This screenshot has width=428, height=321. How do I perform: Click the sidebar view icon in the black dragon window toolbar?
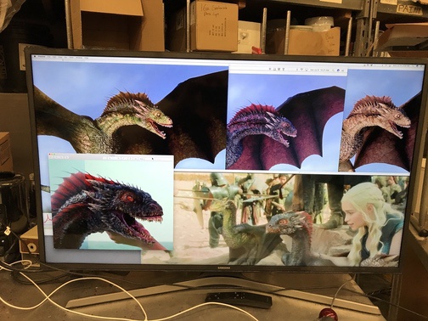(x=51, y=157)
